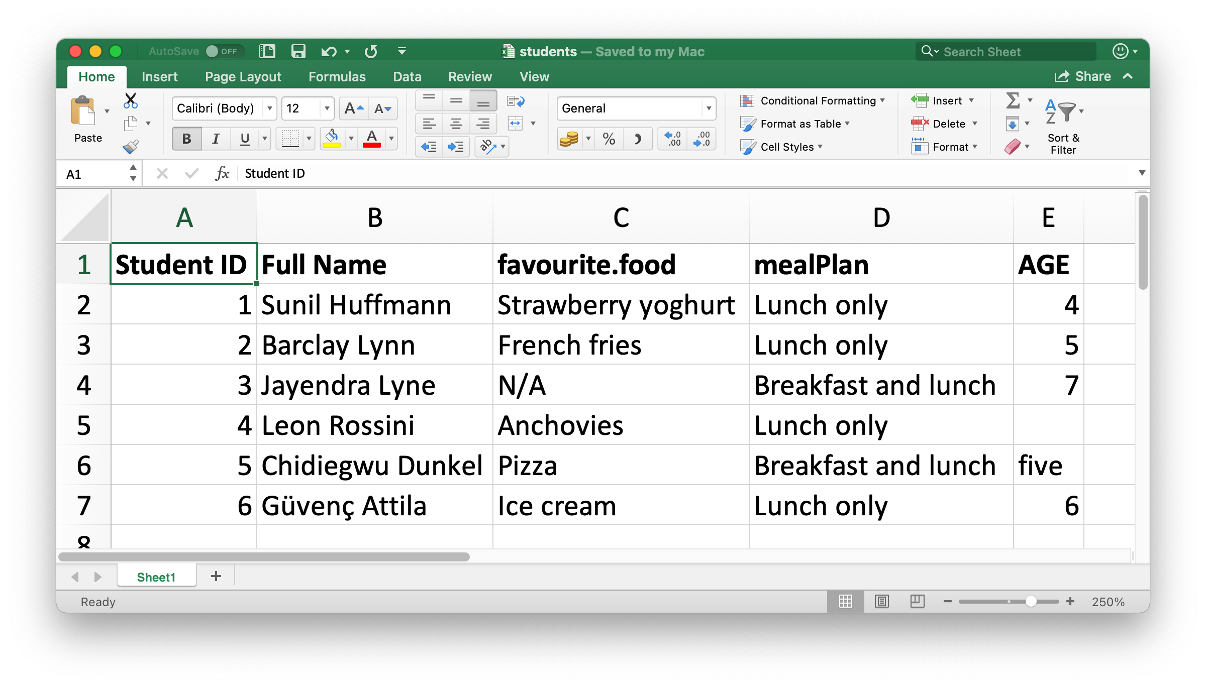Click the Bold formatting toggle
The height and width of the screenshot is (687, 1206).
[x=186, y=139]
